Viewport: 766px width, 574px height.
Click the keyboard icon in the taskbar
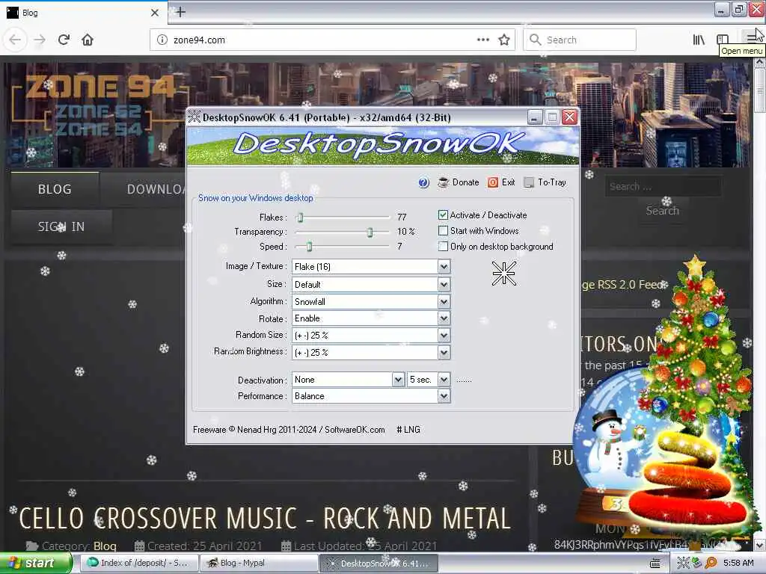pyautogui.click(x=655, y=564)
